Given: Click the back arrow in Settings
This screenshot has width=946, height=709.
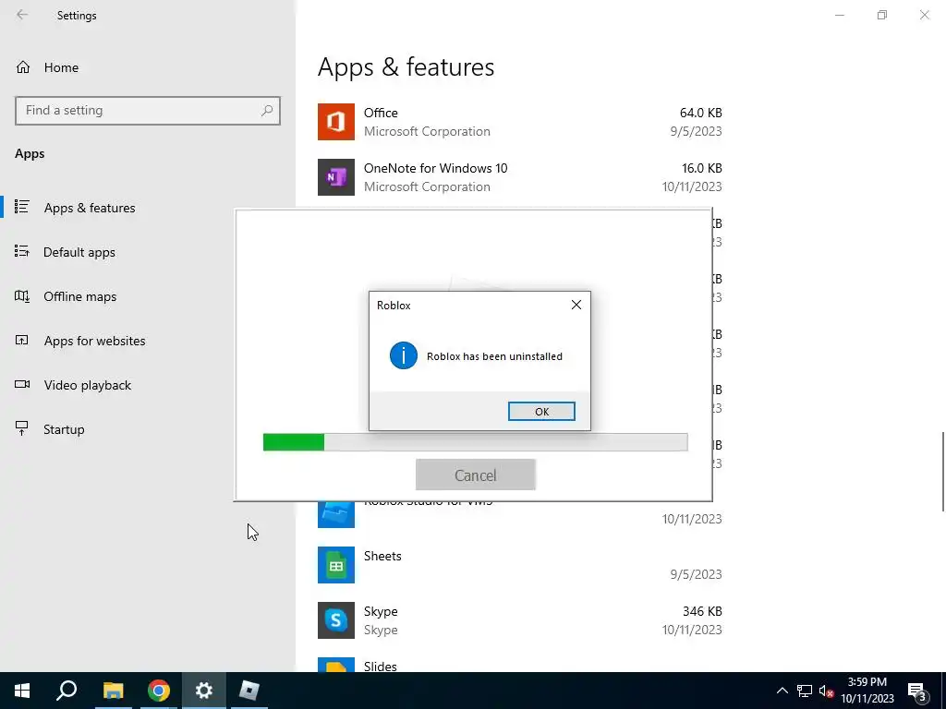Looking at the screenshot, I should coord(22,15).
